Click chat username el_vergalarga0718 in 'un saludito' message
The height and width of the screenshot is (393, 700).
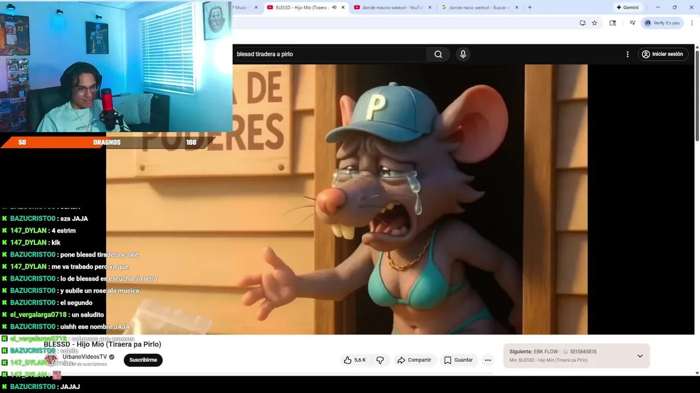tap(38, 314)
